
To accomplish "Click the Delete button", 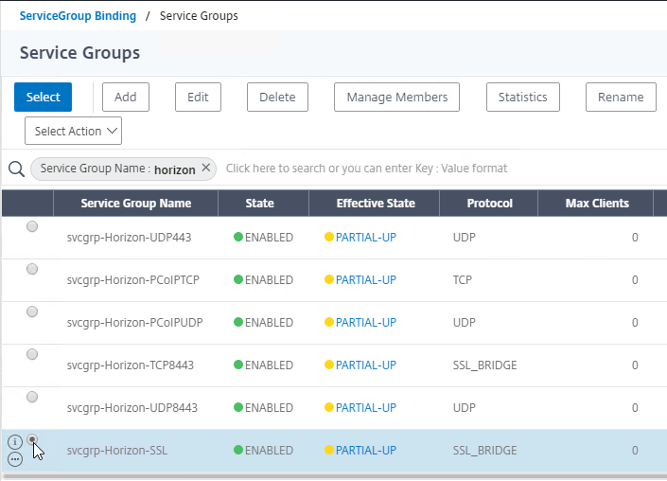I will (277, 97).
